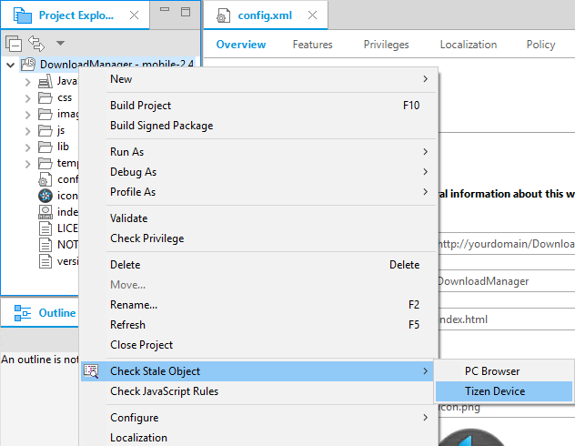Click the config.xml file icon in tree

point(45,179)
